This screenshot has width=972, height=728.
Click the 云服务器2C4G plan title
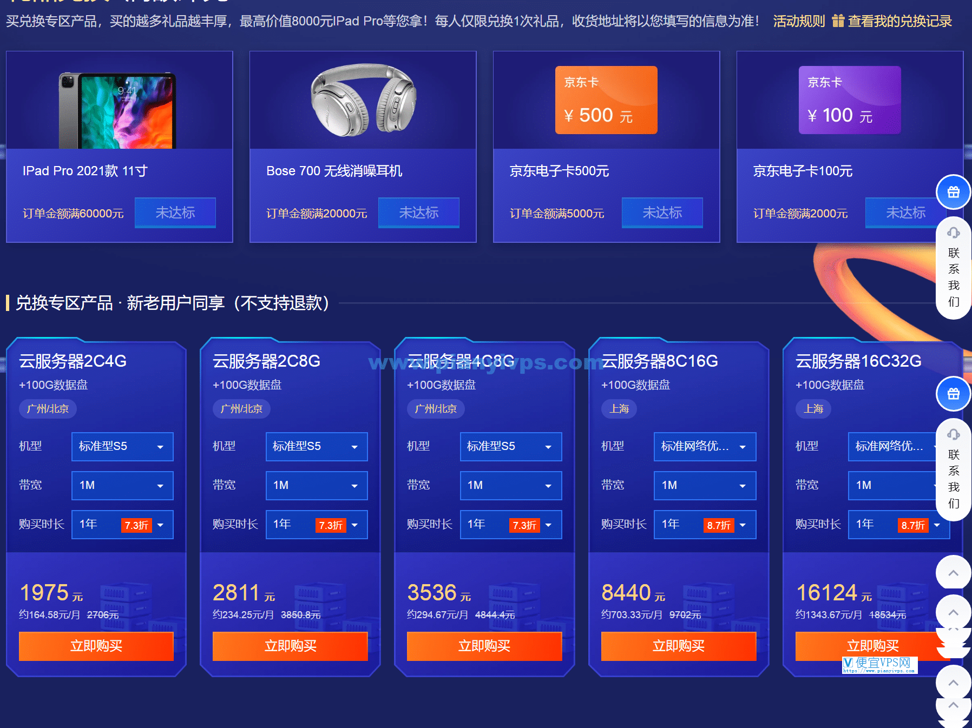(73, 361)
